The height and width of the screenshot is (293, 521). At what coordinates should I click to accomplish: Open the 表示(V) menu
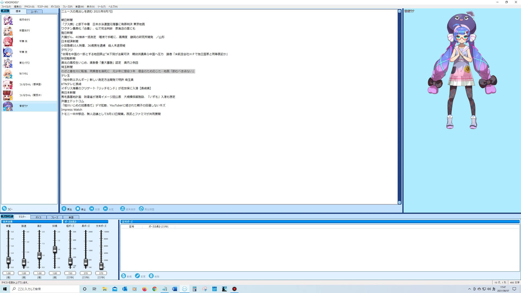91,7
